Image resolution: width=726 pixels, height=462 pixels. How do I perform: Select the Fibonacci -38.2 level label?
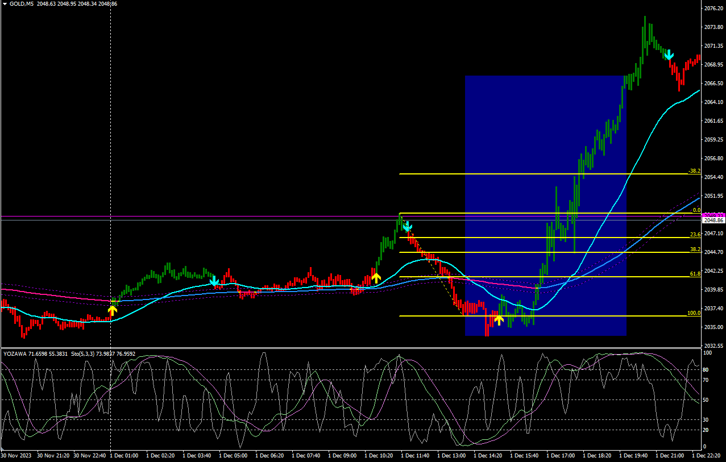click(x=694, y=170)
